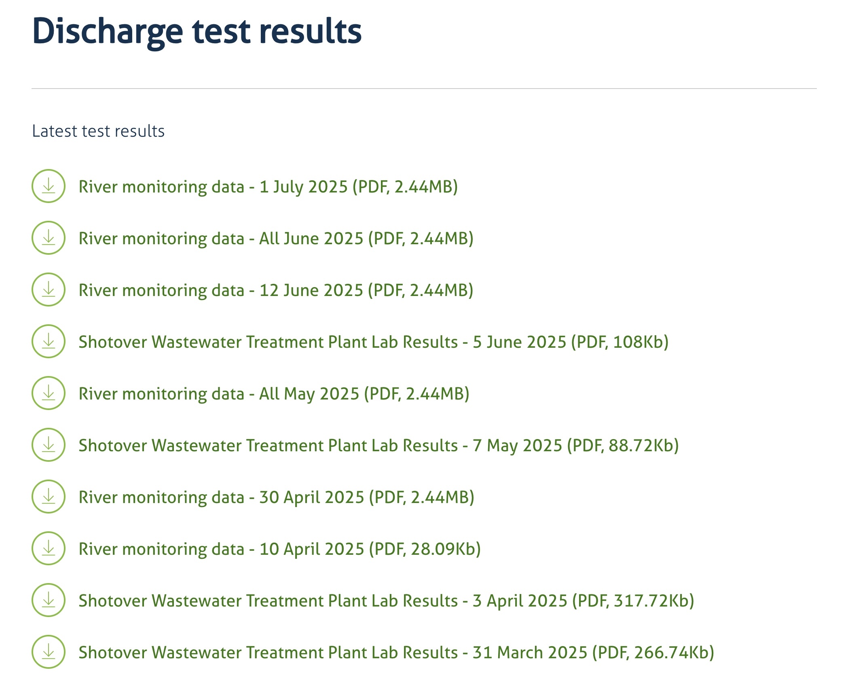The image size is (850, 689).
Task: Open River monitoring data 30 April 2025 link
Action: pyautogui.click(x=276, y=497)
